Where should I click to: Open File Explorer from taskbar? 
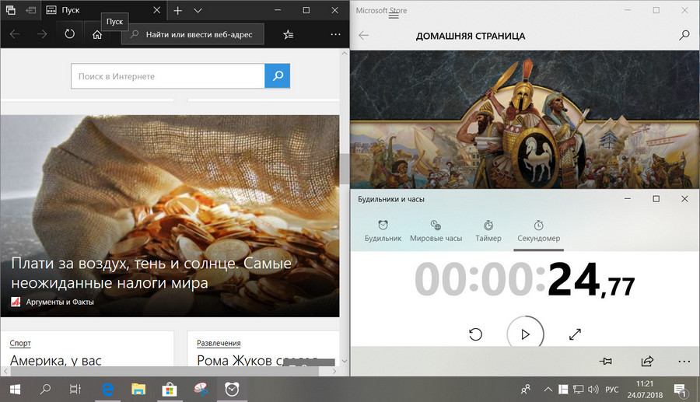coord(138,390)
